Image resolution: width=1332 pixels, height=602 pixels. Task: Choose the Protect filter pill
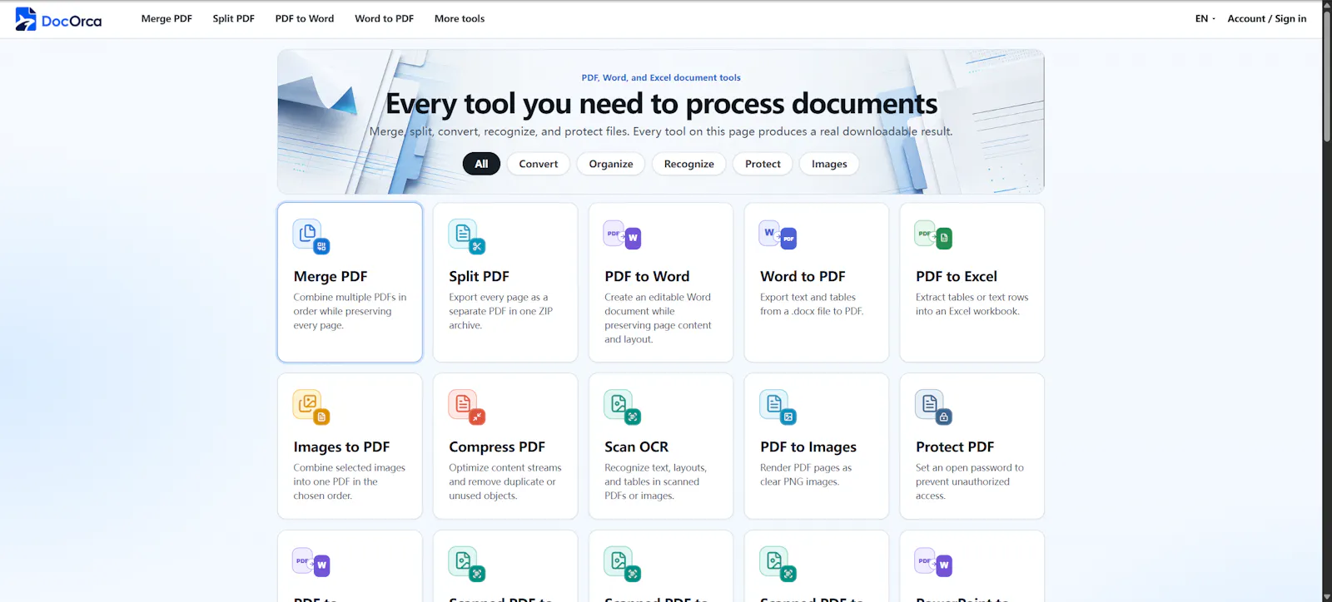tap(763, 164)
